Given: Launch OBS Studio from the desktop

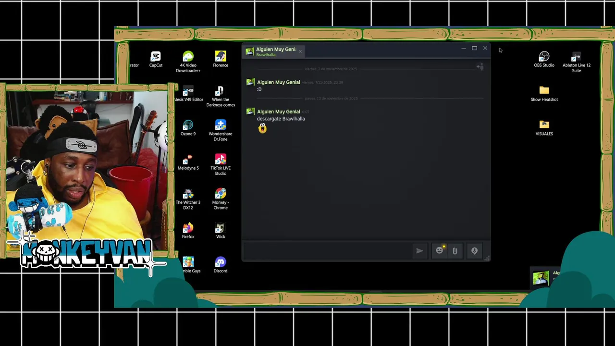Looking at the screenshot, I should [x=544, y=60].
